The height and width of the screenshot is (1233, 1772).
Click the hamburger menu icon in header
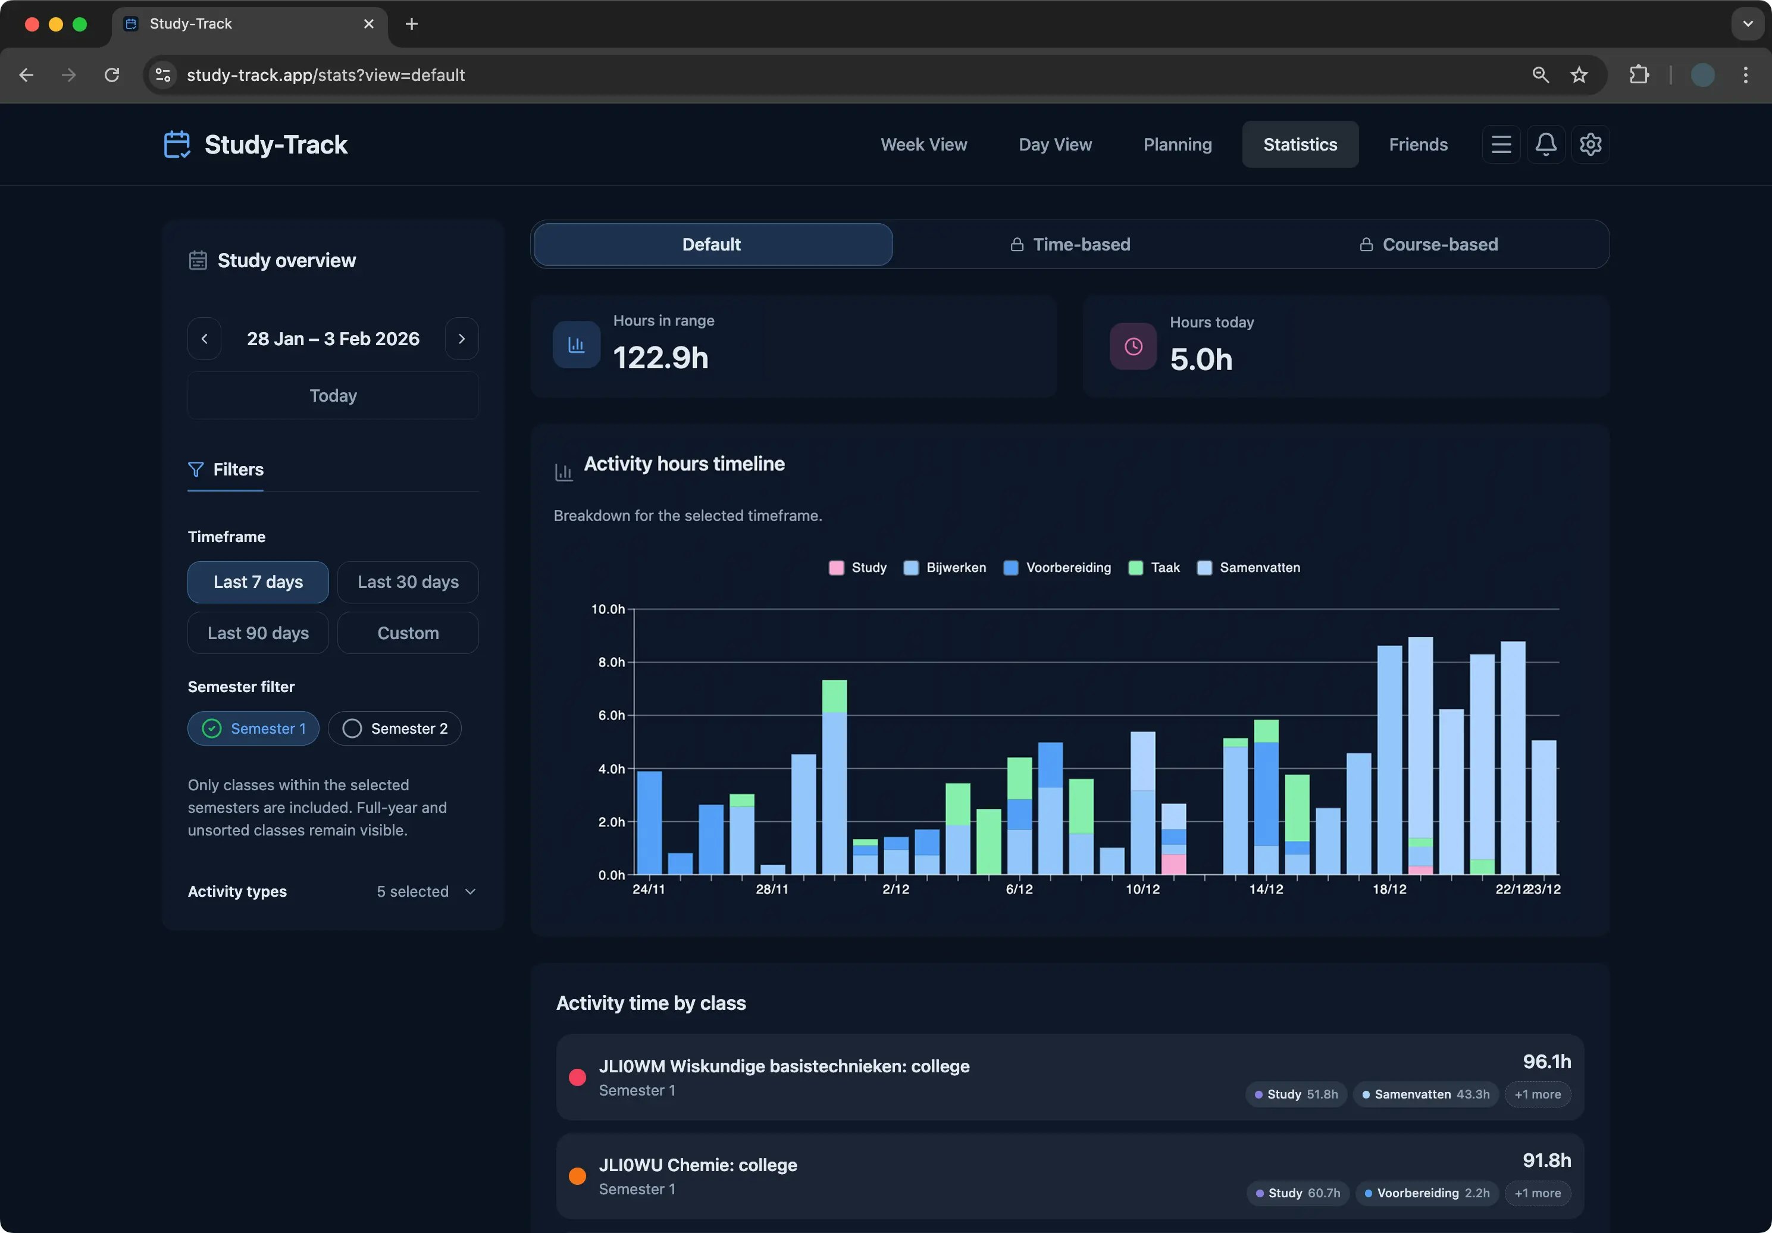click(x=1500, y=145)
